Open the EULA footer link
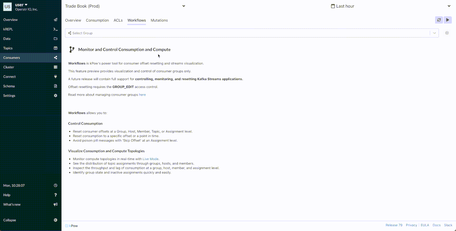The height and width of the screenshot is (231, 456). coord(425,225)
